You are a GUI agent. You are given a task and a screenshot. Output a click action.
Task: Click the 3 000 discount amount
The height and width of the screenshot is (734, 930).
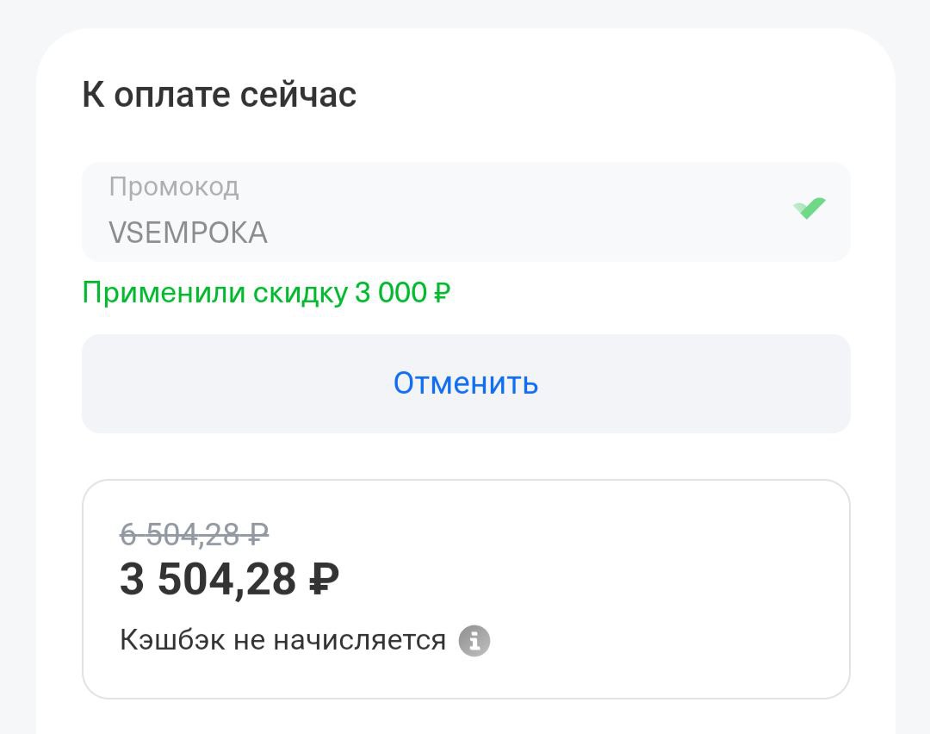pos(390,293)
